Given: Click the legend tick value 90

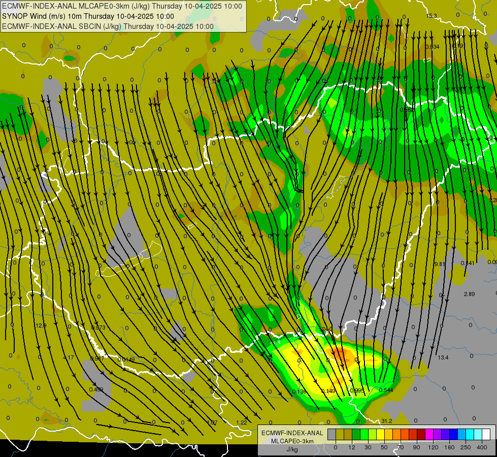Looking at the screenshot, I should [x=416, y=447].
